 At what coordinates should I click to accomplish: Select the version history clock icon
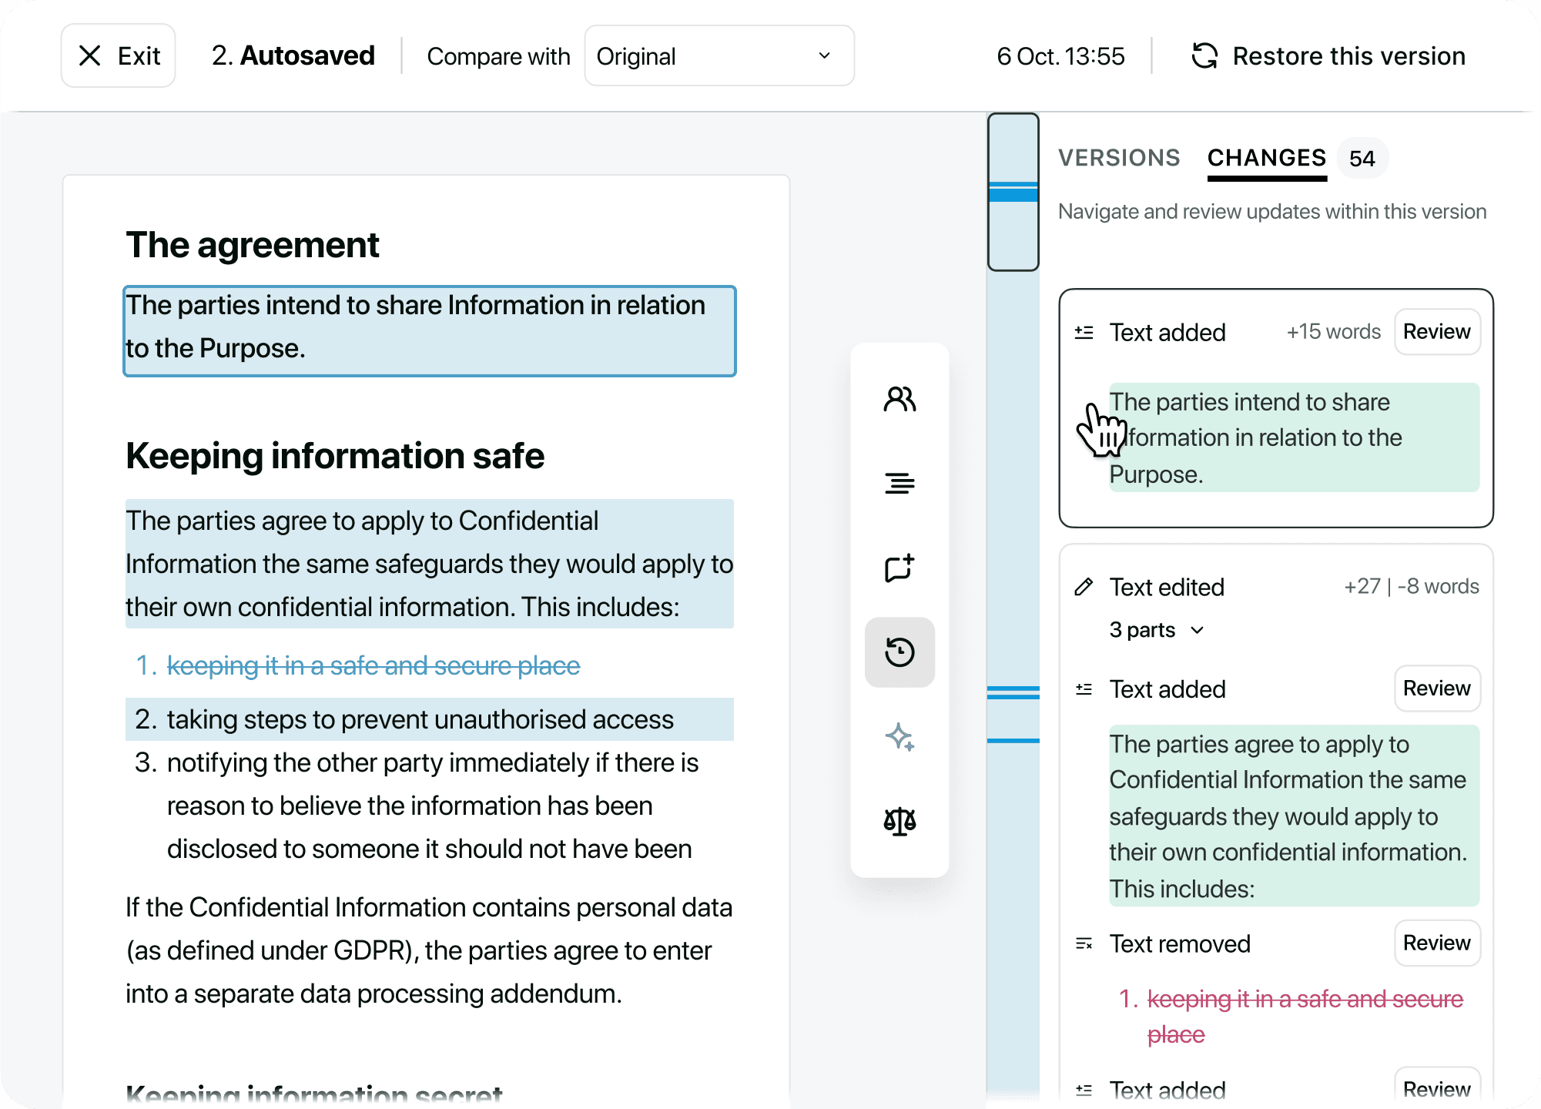click(x=899, y=652)
